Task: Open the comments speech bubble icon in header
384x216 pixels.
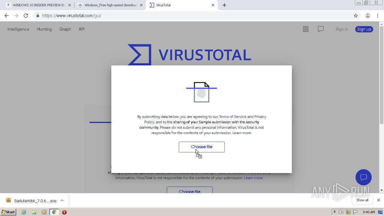Action: (321, 29)
